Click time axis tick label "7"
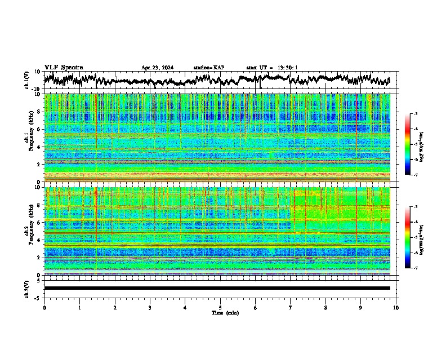The width and height of the screenshot is (446, 345). (291, 308)
